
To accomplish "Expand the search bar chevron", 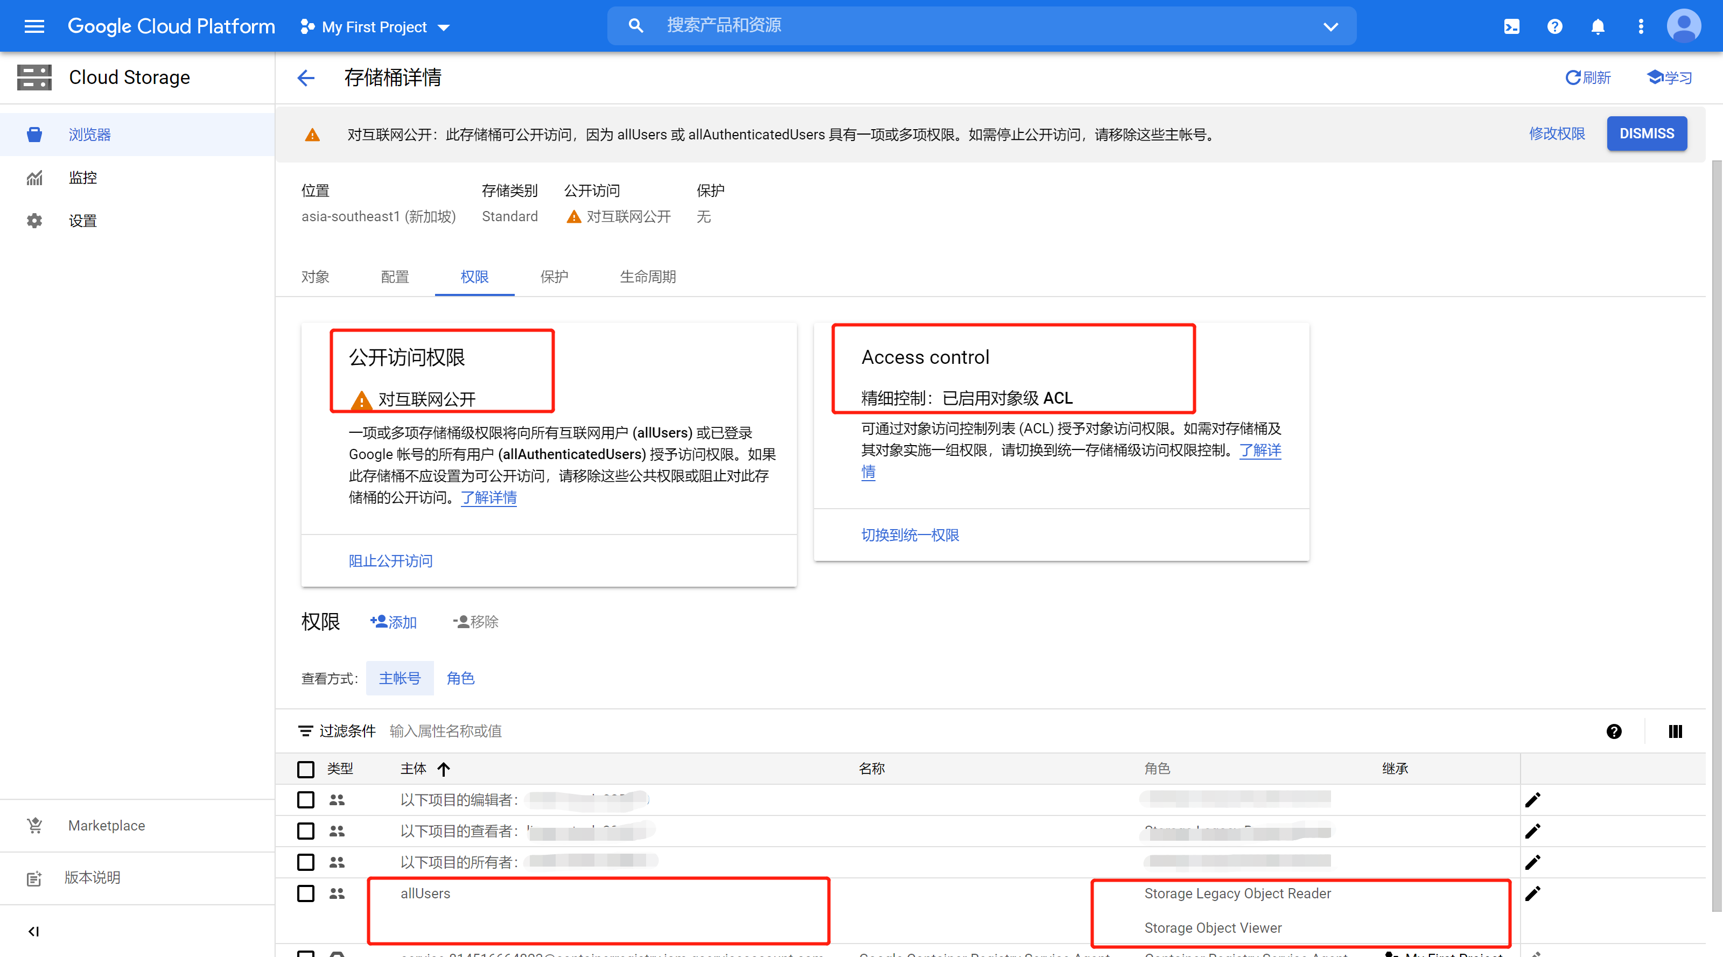I will [x=1330, y=26].
